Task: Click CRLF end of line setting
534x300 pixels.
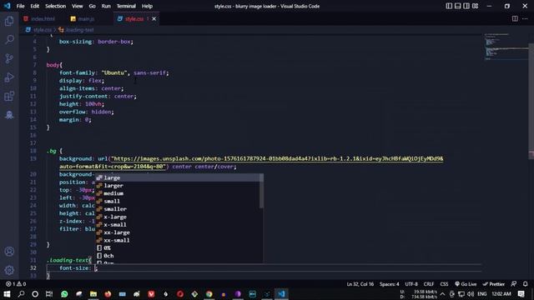Action: pyautogui.click(x=429, y=284)
